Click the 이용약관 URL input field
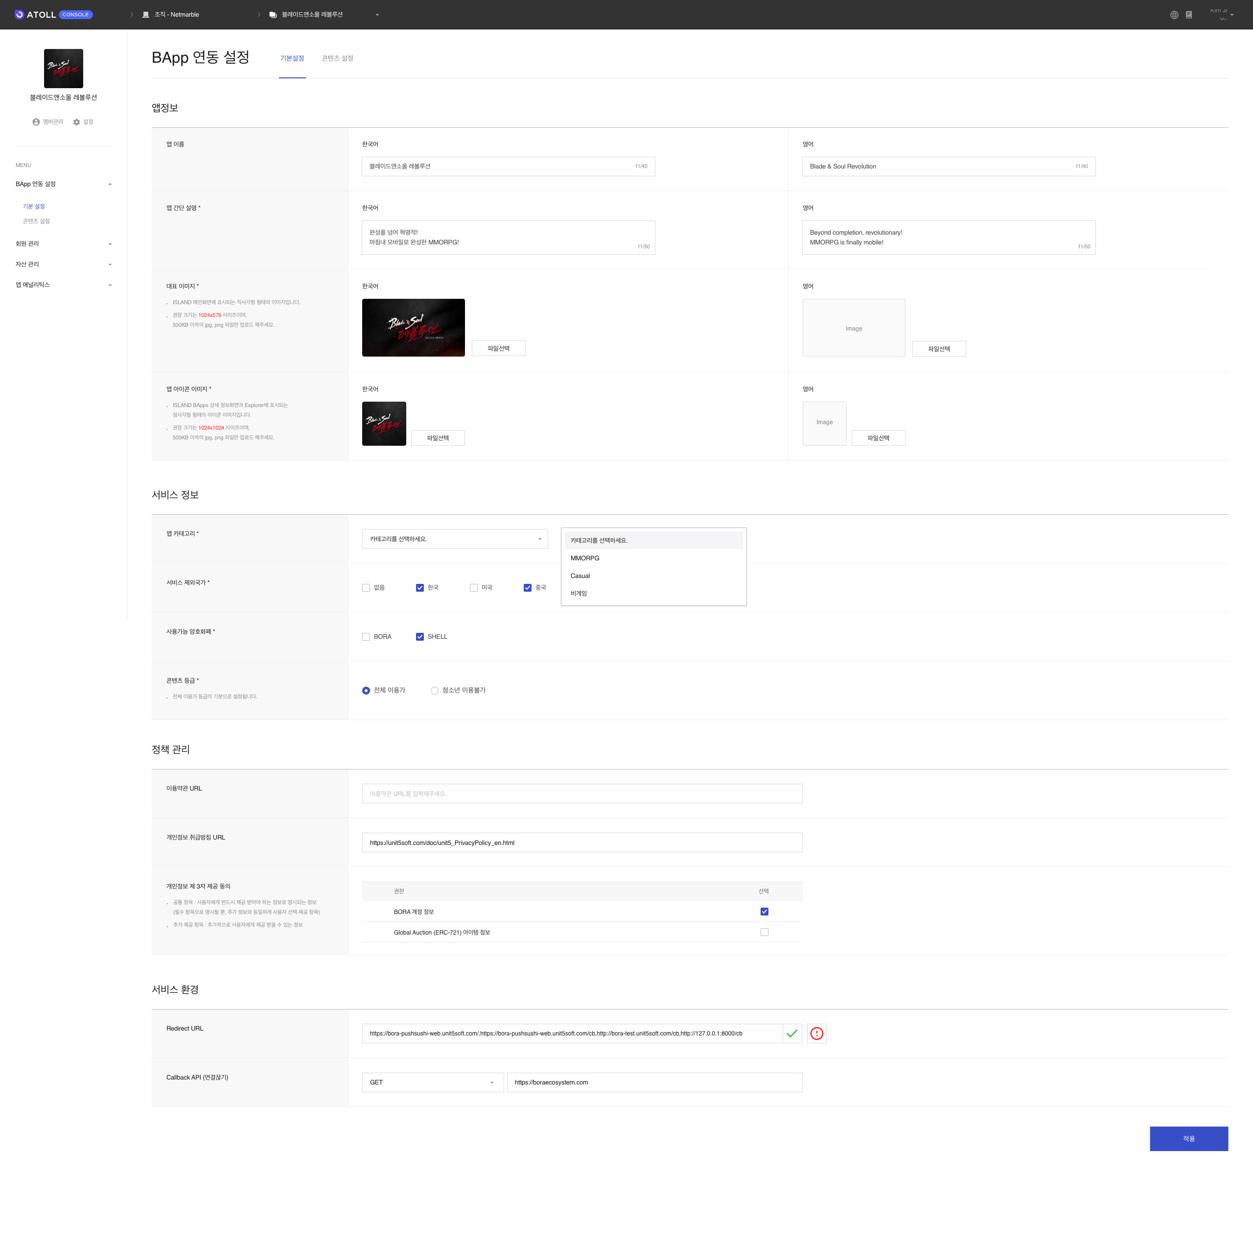The image size is (1253, 1251). (x=582, y=794)
